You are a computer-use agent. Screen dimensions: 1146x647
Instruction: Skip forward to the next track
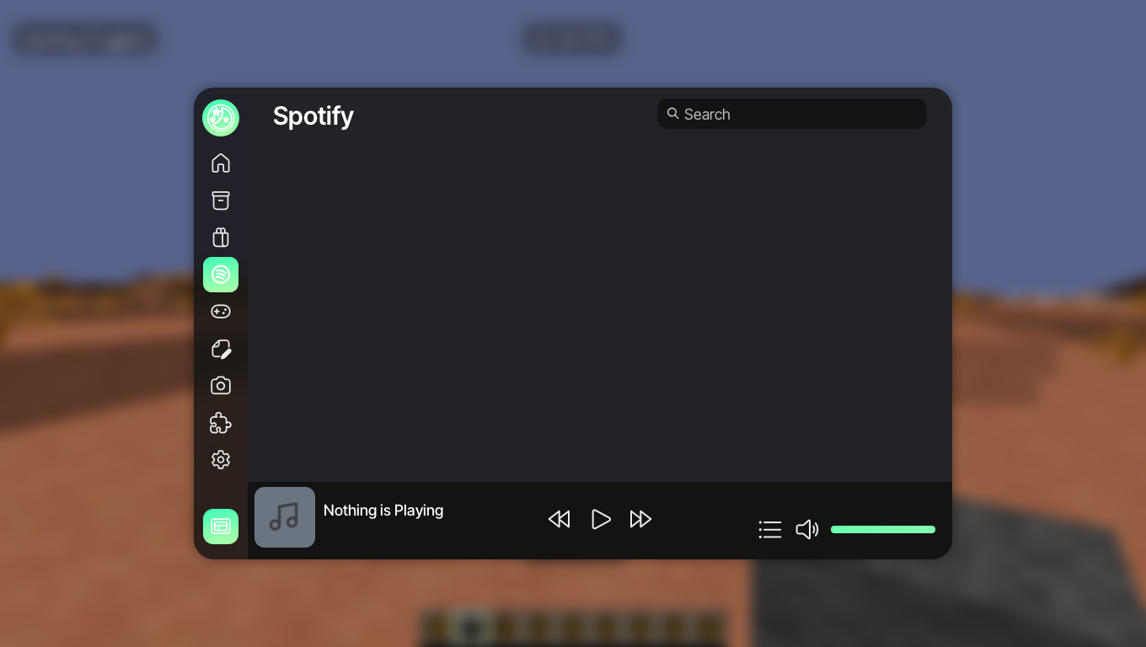(640, 519)
